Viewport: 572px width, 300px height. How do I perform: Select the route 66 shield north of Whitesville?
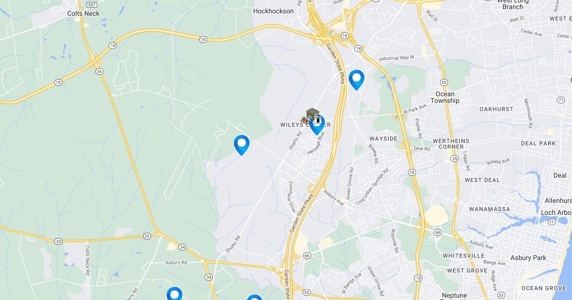click(438, 231)
